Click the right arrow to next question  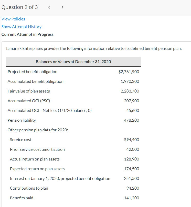(62, 7)
